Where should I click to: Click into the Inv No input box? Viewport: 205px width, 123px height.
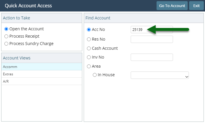pos(152,57)
